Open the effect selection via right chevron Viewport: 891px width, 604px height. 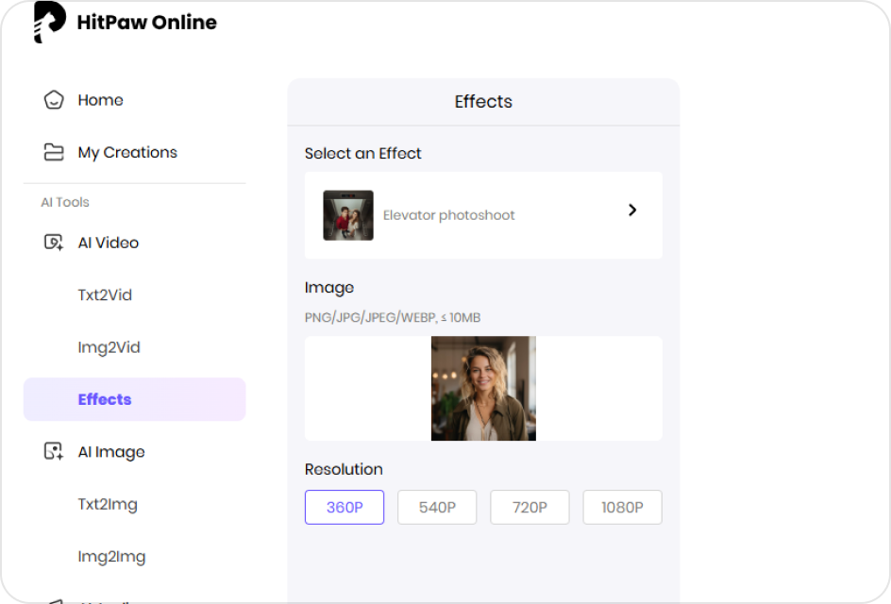pyautogui.click(x=632, y=210)
